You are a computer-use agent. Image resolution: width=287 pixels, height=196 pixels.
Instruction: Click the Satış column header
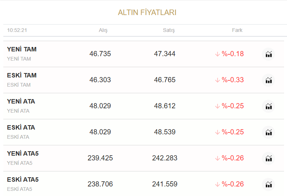169,30
